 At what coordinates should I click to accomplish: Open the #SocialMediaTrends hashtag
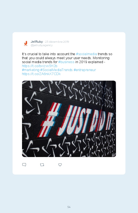tap(56, 70)
